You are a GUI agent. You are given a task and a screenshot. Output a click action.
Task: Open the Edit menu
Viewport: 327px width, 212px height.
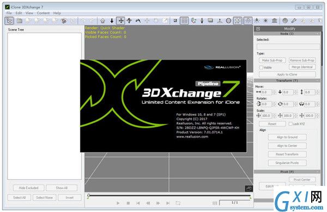[19, 13]
